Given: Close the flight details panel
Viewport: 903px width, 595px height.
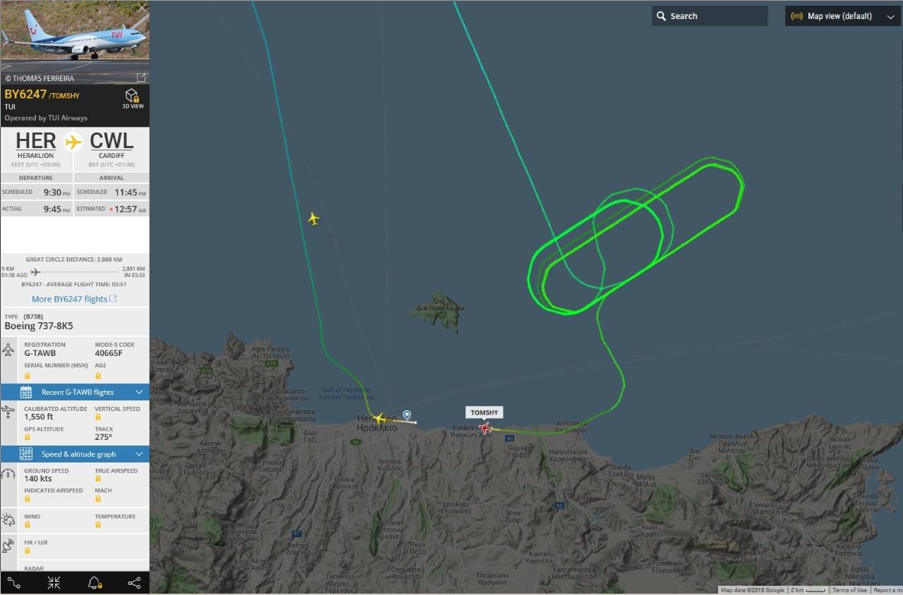Looking at the screenshot, I should tap(142, 8).
